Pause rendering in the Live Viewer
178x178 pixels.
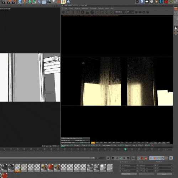73,12
